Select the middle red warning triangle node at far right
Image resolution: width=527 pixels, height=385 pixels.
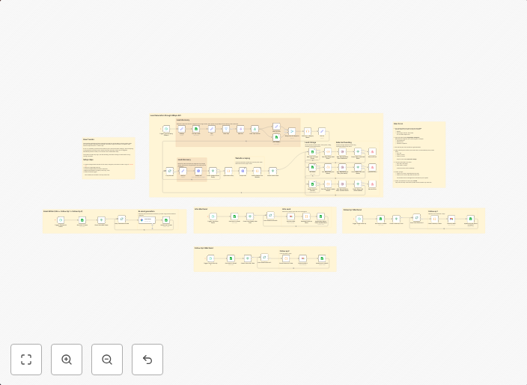pos(372,167)
